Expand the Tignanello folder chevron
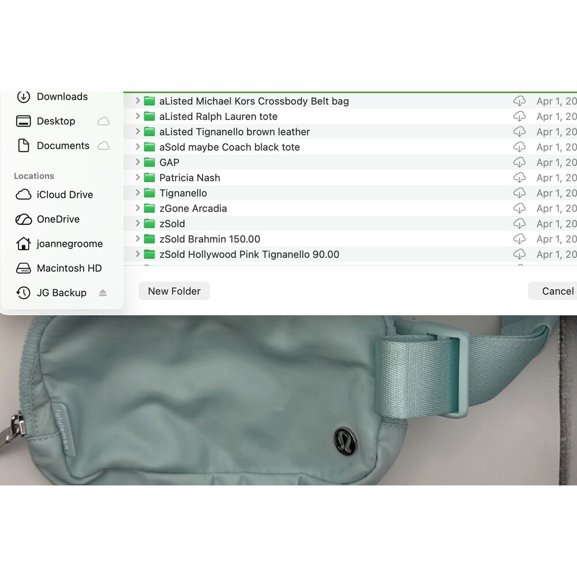Image resolution: width=577 pixels, height=577 pixels. [137, 193]
